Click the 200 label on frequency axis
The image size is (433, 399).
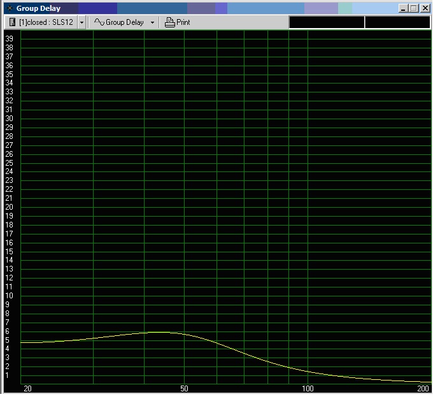click(x=423, y=388)
